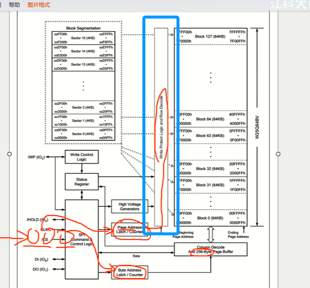Click the Sector 1 (4KB) label

pyautogui.click(x=83, y=121)
